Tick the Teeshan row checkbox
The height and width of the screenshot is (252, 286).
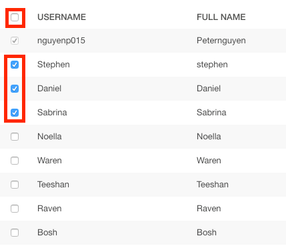click(x=15, y=185)
